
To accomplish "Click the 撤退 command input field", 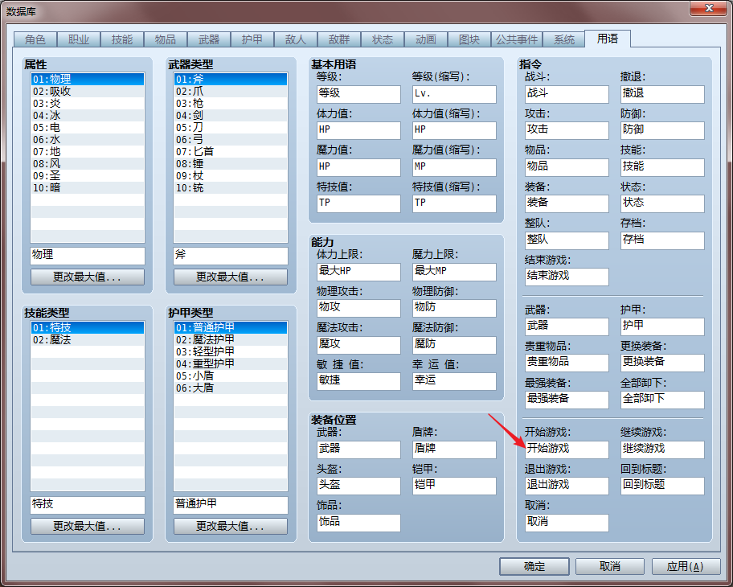I will point(662,94).
